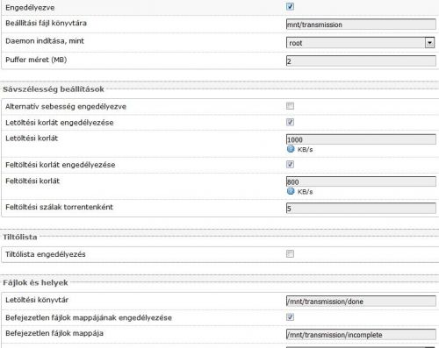439x348 pixels.
Task: Uncheck the Engedélyezve checkbox
Action: [x=290, y=6]
